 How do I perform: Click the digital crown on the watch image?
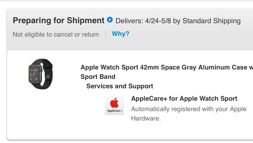41,70
